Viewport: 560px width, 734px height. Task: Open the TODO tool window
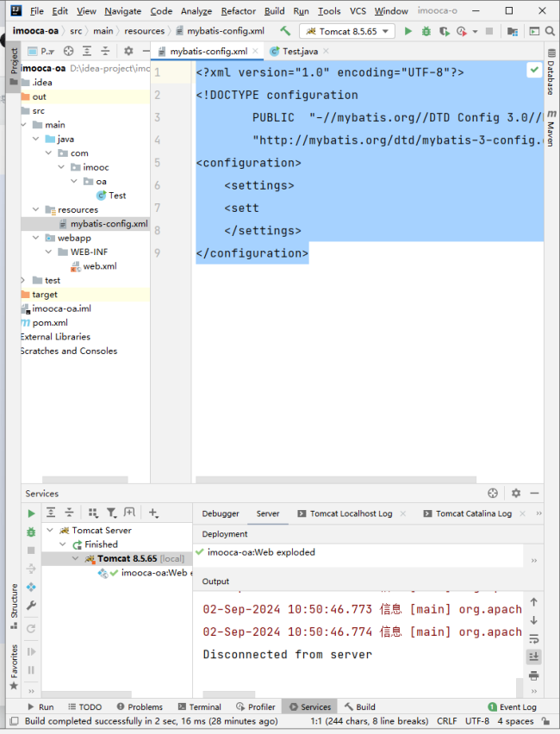84,706
